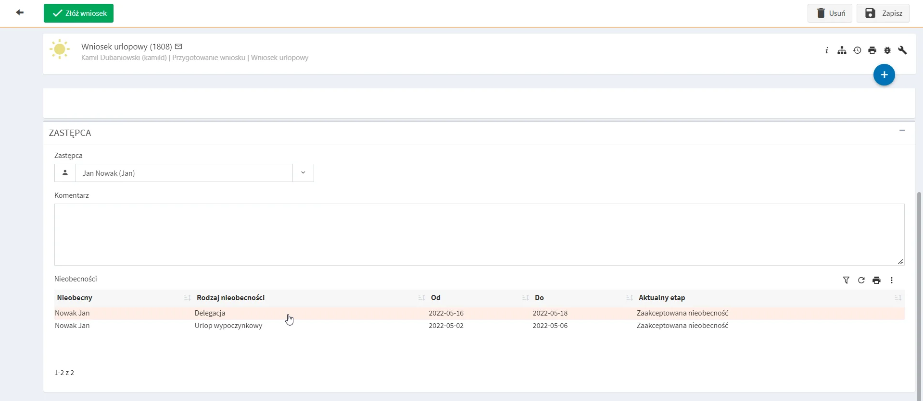This screenshot has height=401, width=923.
Task: Delete the request with Usuń button
Action: (830, 13)
